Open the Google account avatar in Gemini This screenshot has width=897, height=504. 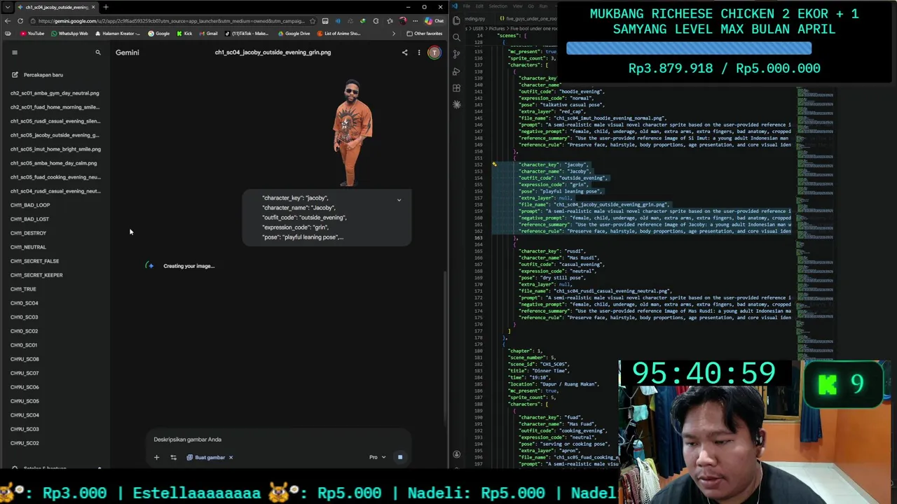pos(434,52)
